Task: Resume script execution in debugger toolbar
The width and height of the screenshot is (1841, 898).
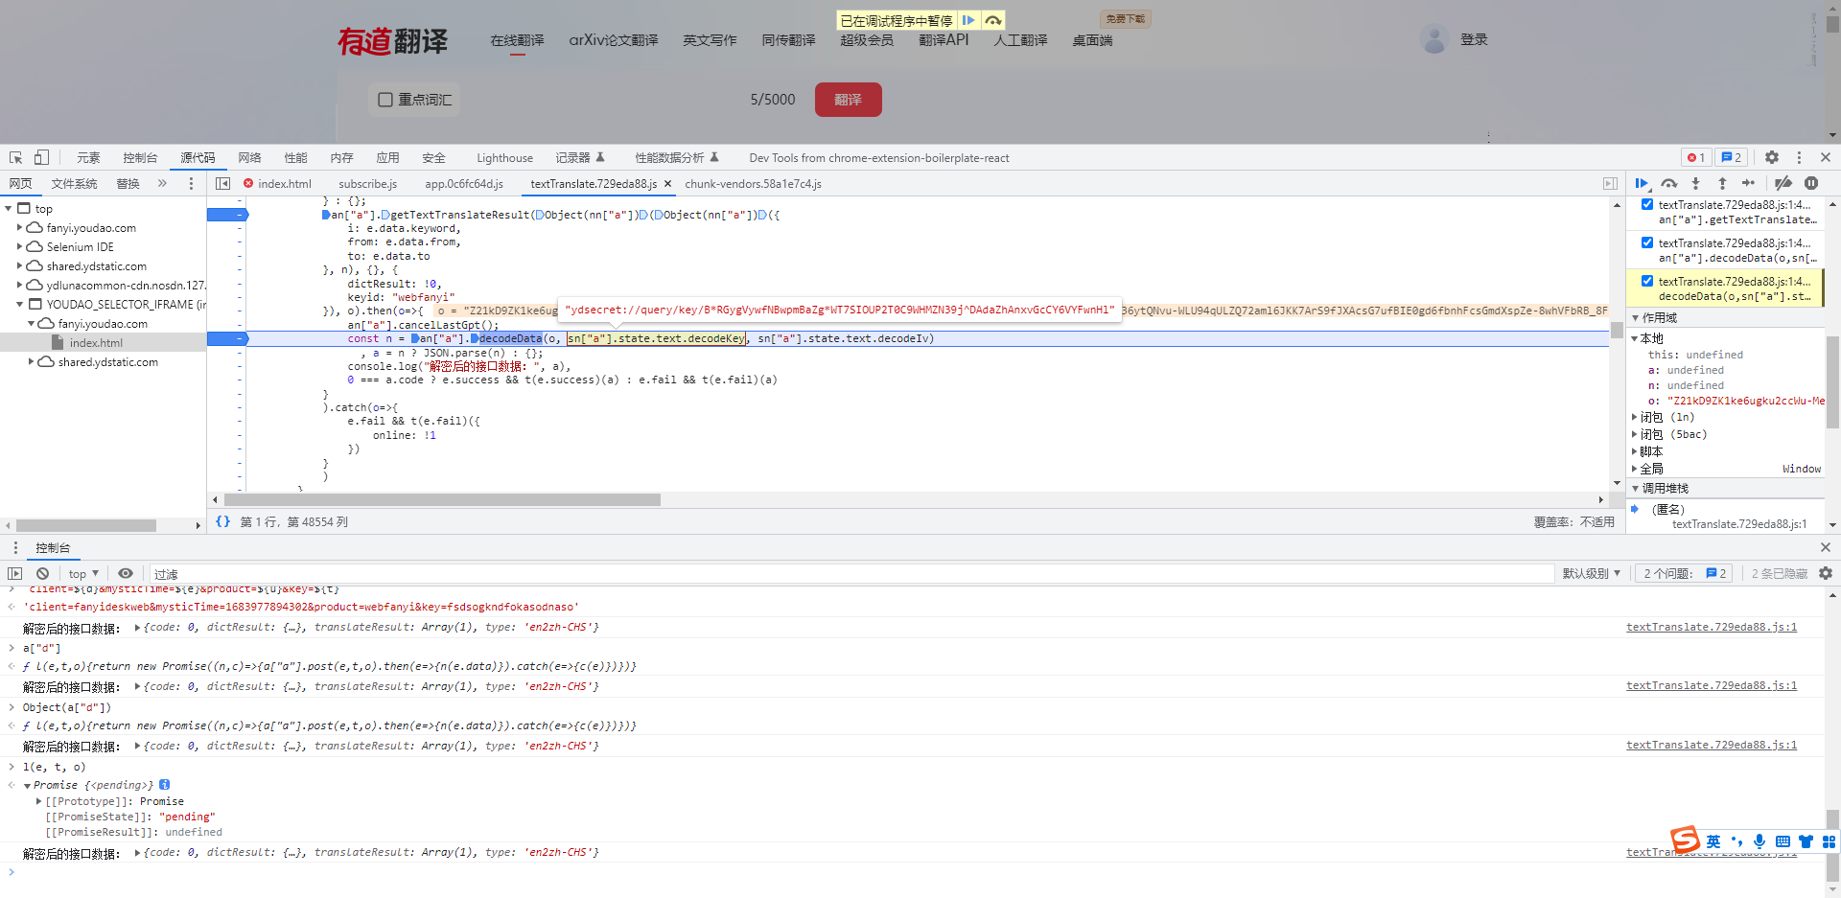Action: pyautogui.click(x=1642, y=183)
